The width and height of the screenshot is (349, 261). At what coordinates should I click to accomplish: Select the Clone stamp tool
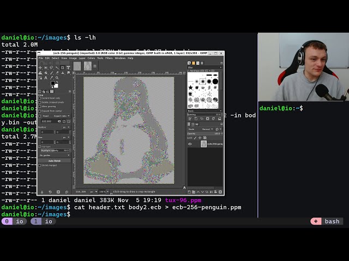tap(63, 73)
